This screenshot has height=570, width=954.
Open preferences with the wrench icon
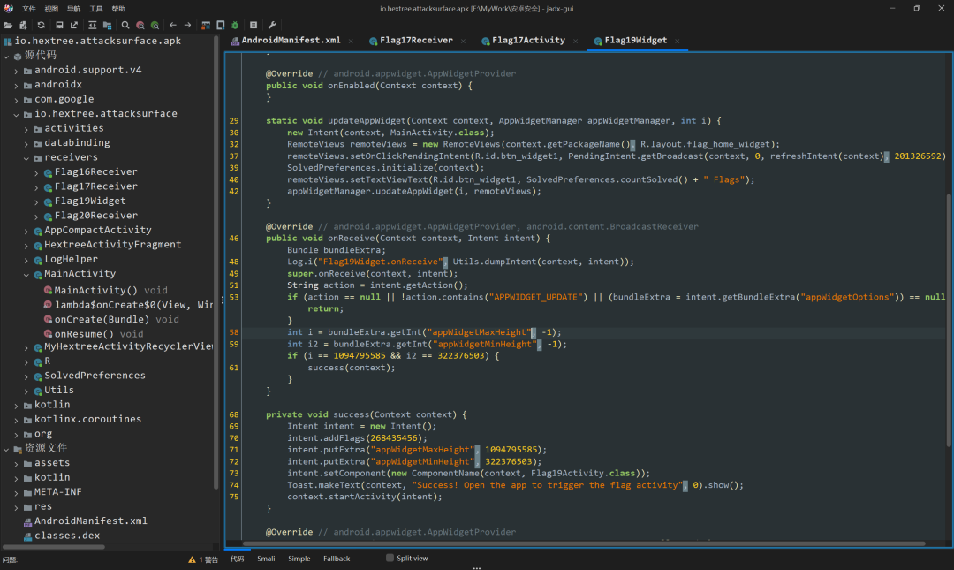[x=272, y=26]
